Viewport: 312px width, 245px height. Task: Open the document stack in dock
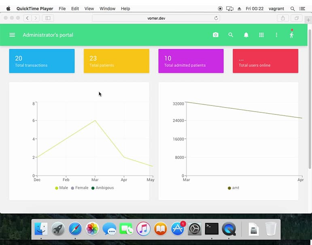point(254,229)
